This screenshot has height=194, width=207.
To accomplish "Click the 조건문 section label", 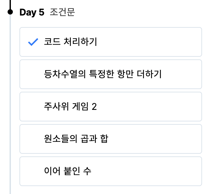I will pos(62,13).
